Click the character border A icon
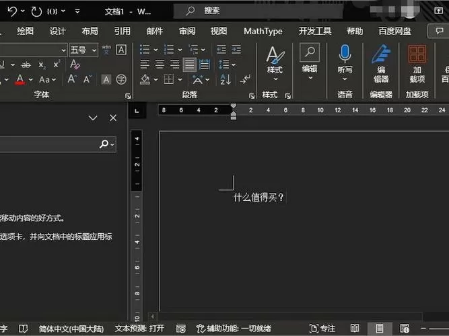The width and height of the screenshot is (449, 336). click(121, 50)
